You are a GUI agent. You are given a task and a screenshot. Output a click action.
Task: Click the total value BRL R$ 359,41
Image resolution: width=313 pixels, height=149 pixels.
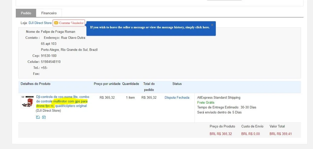(281, 134)
